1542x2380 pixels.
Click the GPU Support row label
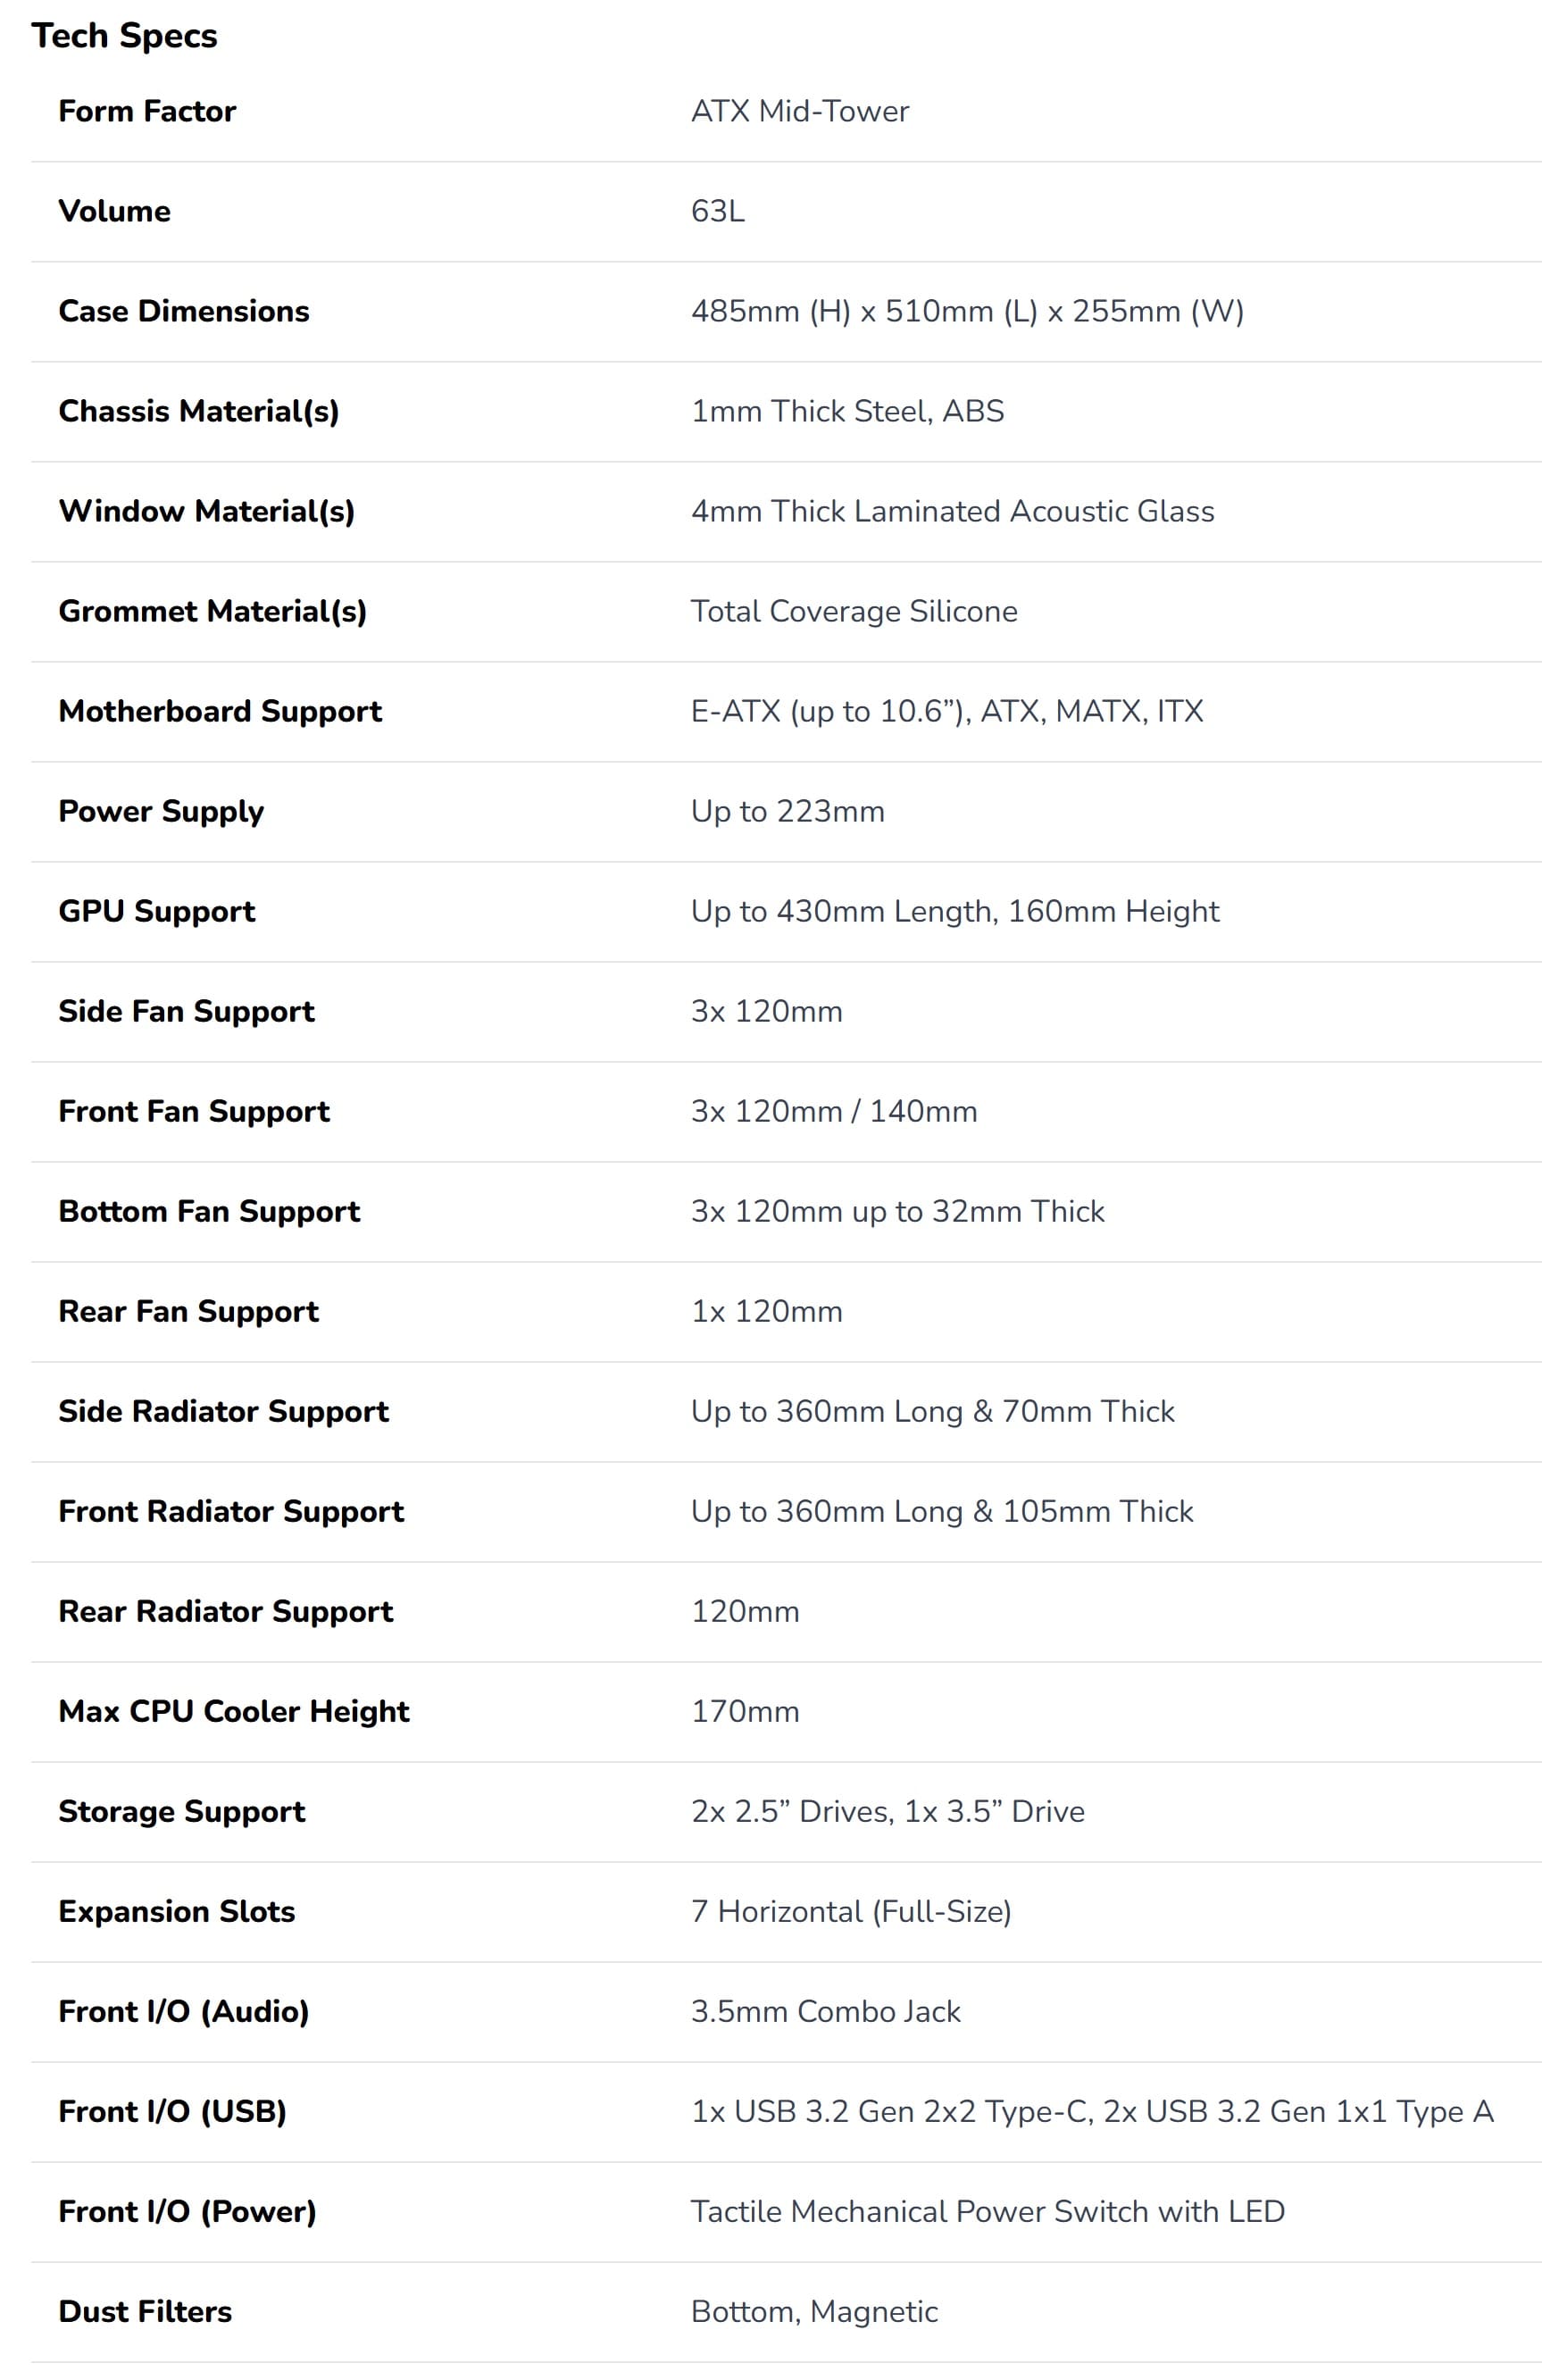[157, 911]
